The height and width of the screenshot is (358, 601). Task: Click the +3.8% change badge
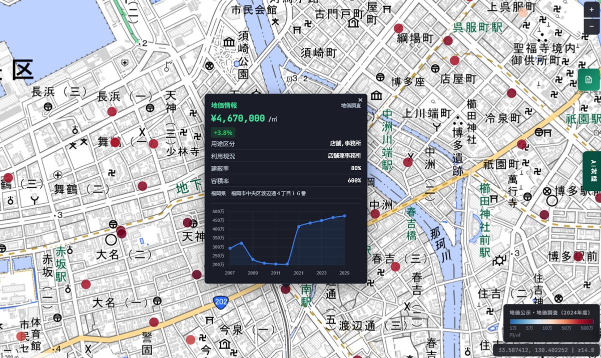[x=223, y=133]
